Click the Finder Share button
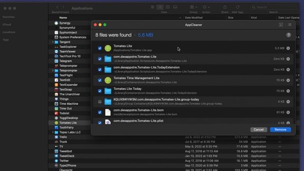 pos(225,7)
